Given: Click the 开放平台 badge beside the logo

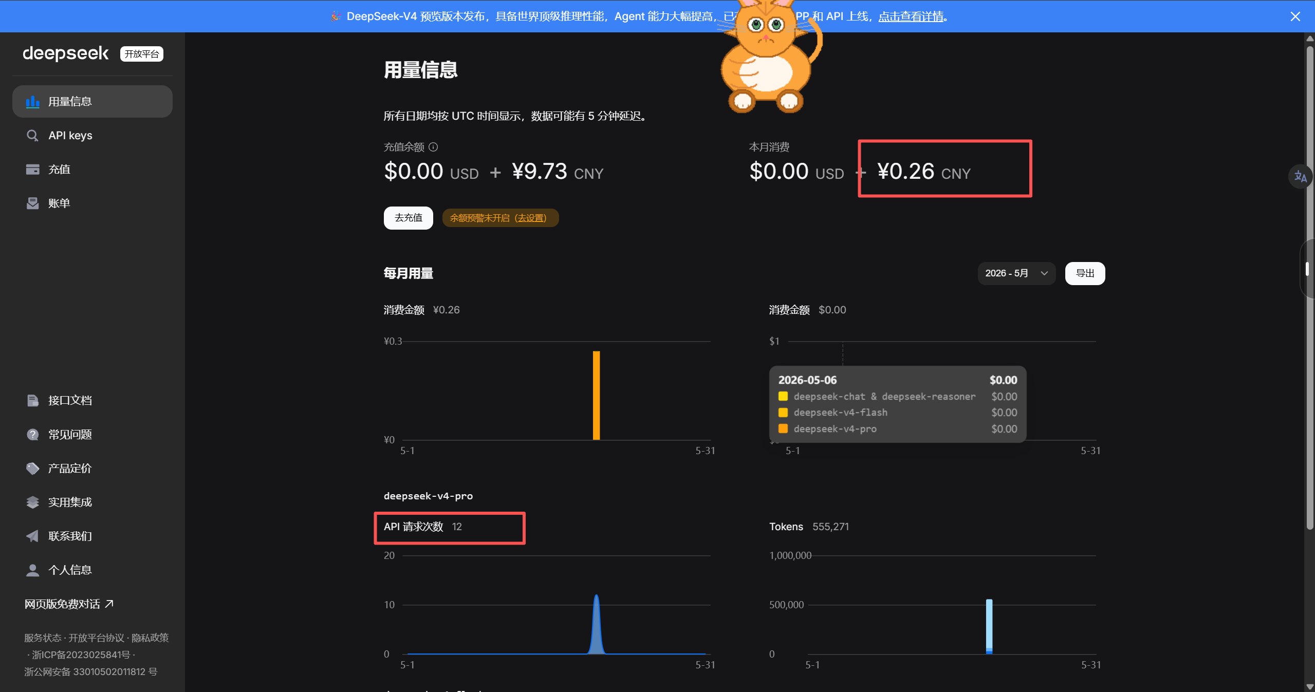Looking at the screenshot, I should coord(142,54).
